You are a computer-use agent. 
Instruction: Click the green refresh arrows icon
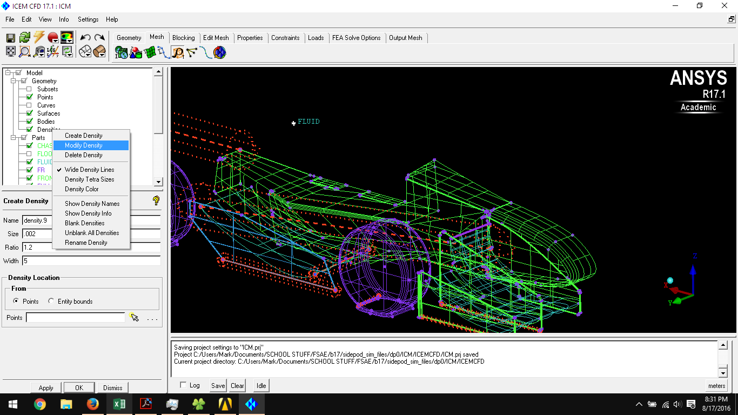coord(25,38)
